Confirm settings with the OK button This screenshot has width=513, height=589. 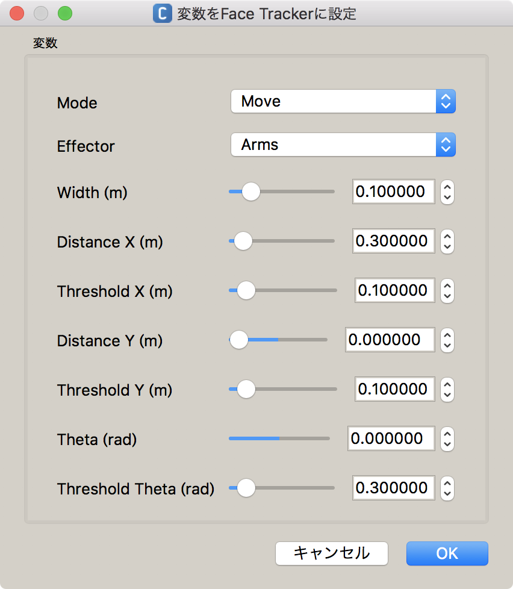447,553
